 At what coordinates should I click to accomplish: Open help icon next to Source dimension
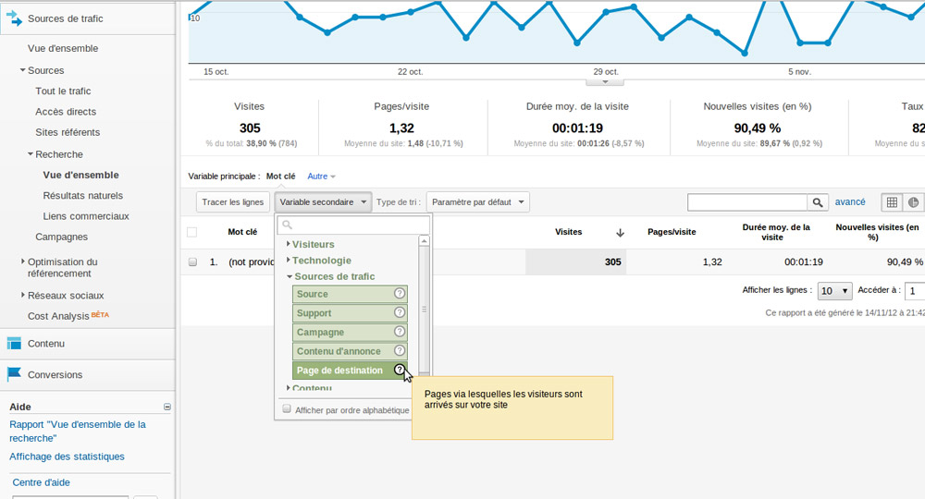coord(400,293)
